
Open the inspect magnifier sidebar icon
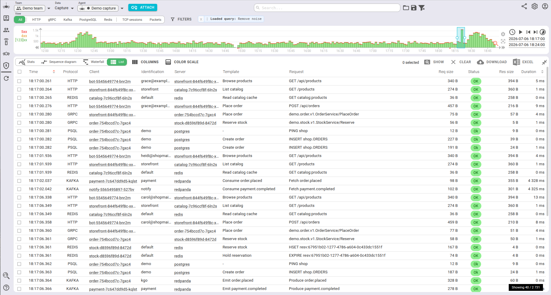(6, 276)
